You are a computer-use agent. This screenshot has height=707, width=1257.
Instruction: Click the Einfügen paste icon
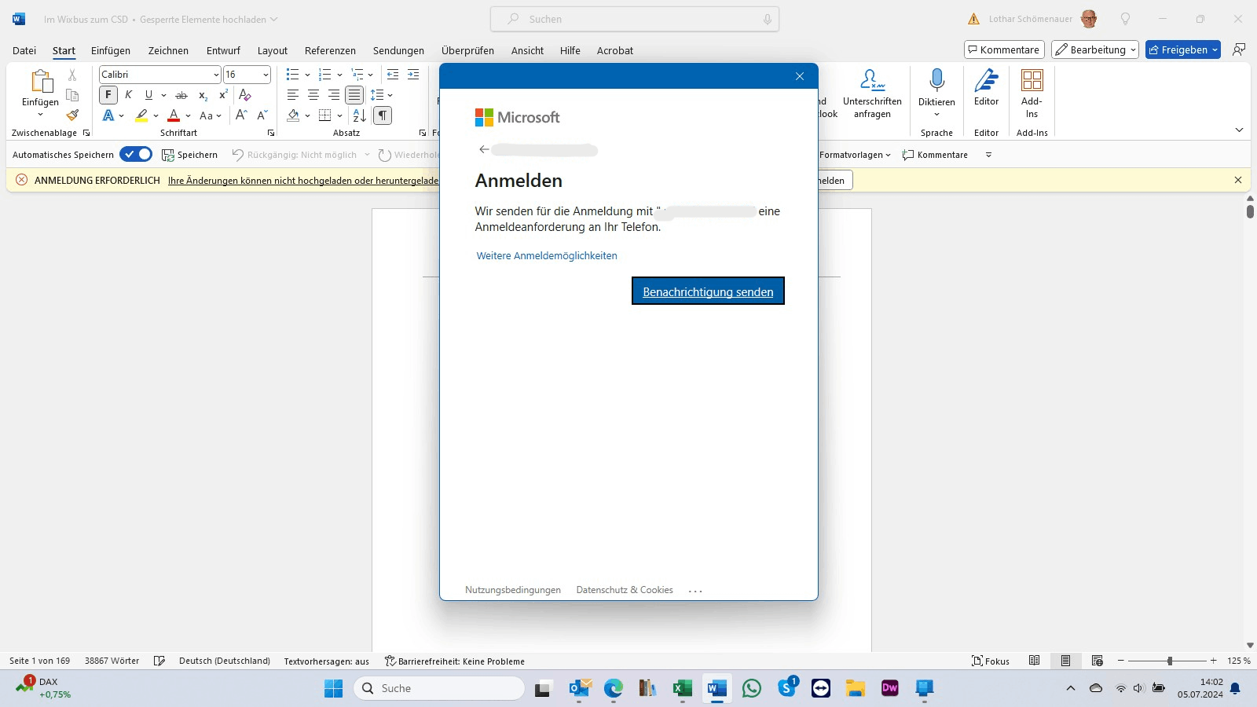(x=41, y=82)
